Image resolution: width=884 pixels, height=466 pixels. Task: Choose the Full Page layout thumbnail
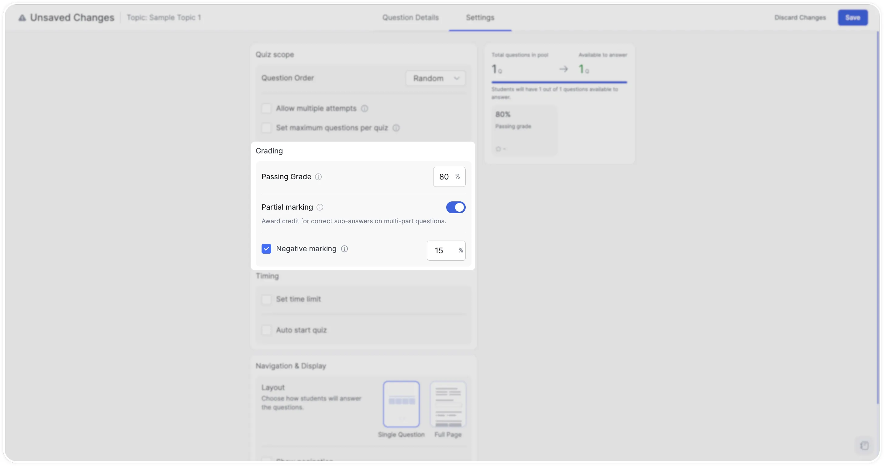pyautogui.click(x=448, y=404)
